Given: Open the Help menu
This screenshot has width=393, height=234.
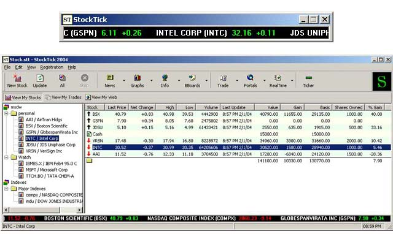Looking at the screenshot, I should (72, 67).
